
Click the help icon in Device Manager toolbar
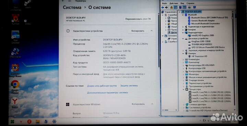click(180, 8)
